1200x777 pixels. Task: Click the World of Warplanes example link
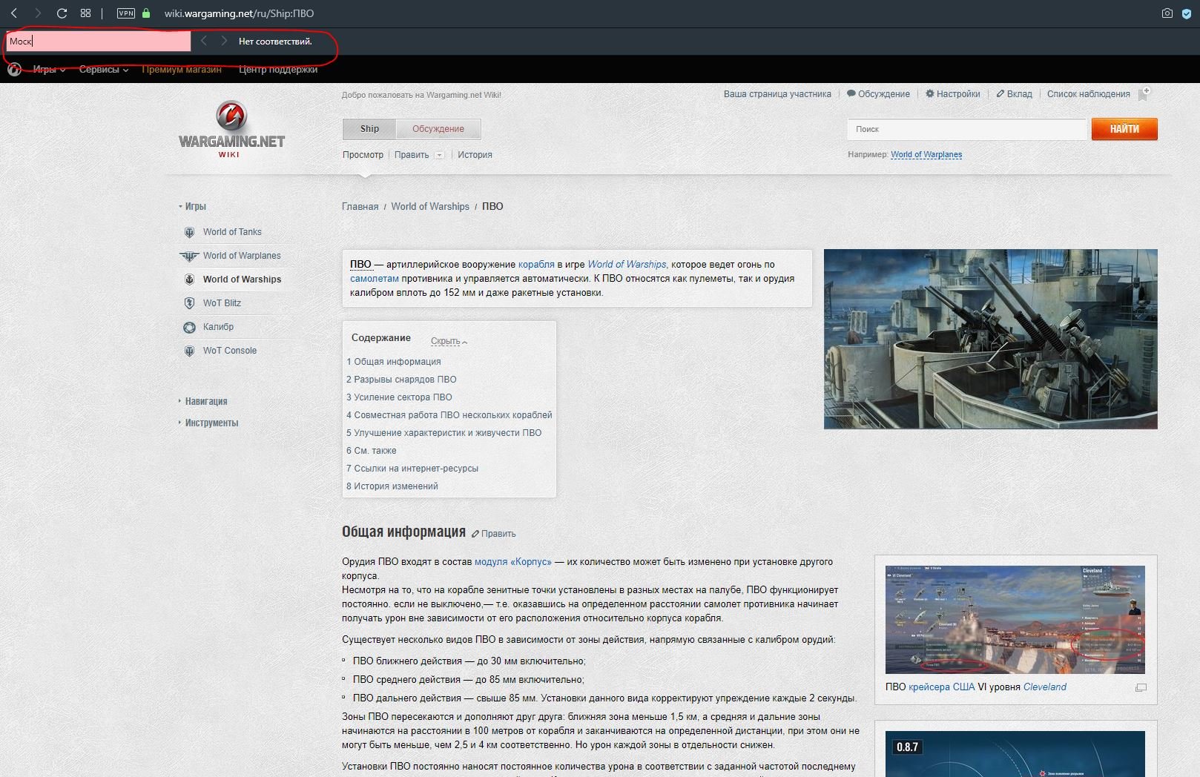[926, 155]
